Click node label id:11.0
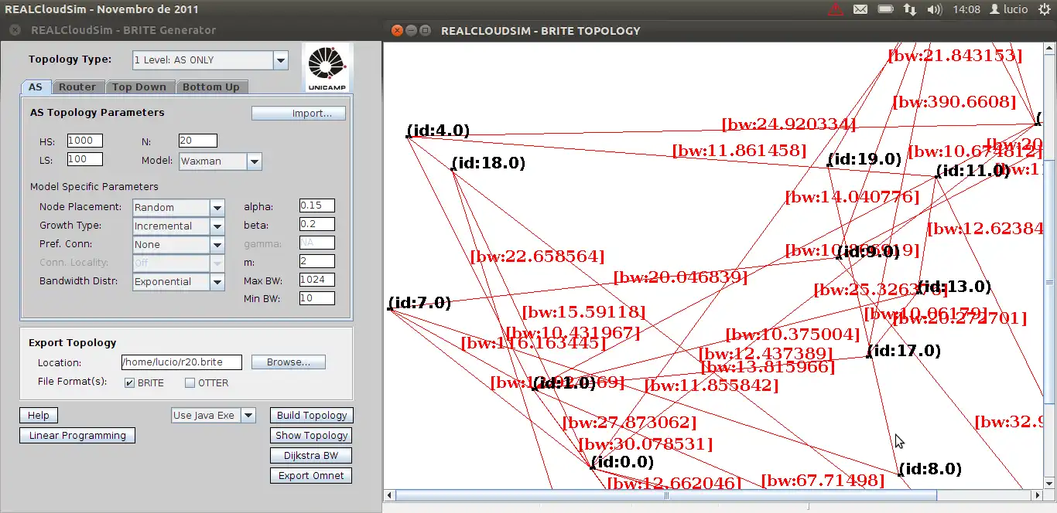The image size is (1057, 513). click(973, 172)
